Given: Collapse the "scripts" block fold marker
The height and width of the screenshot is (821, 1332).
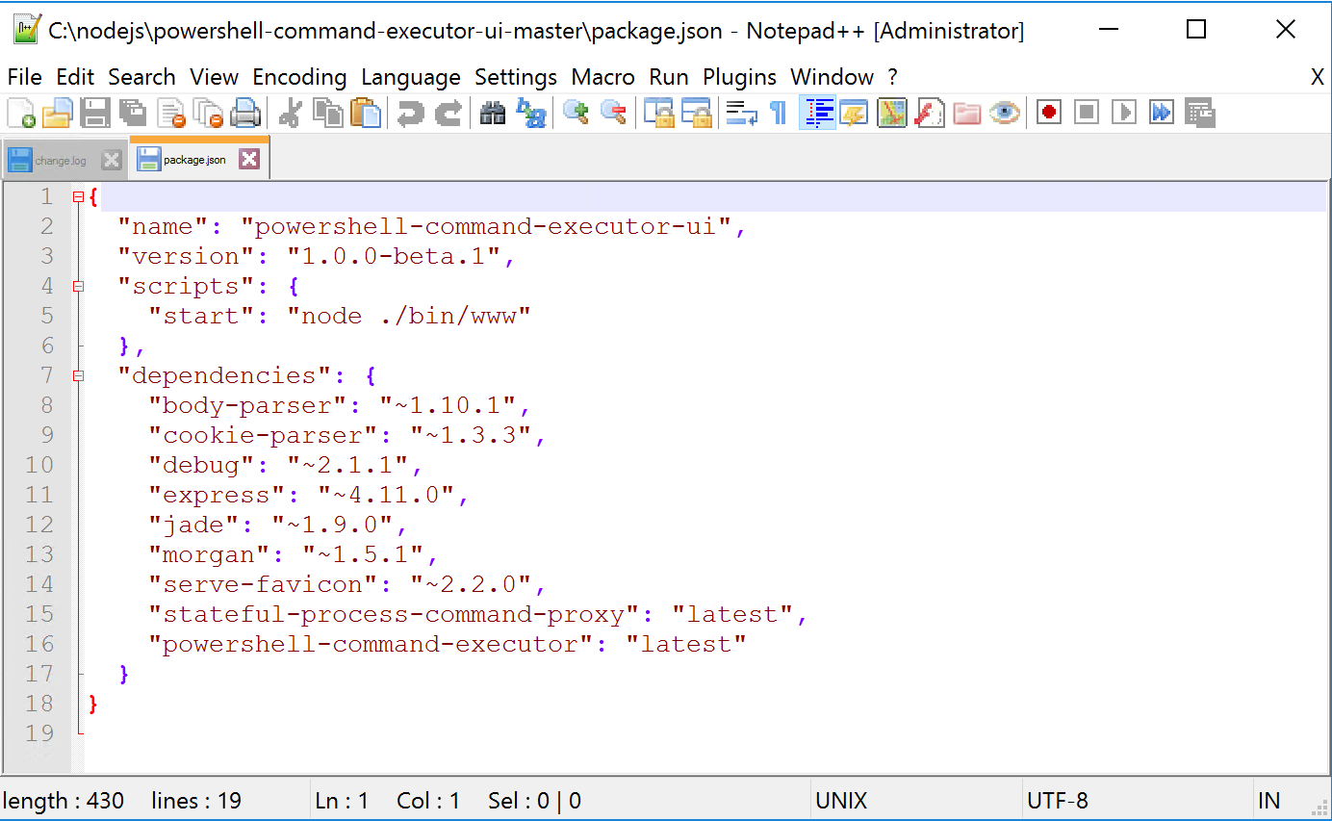Looking at the screenshot, I should (x=78, y=287).
